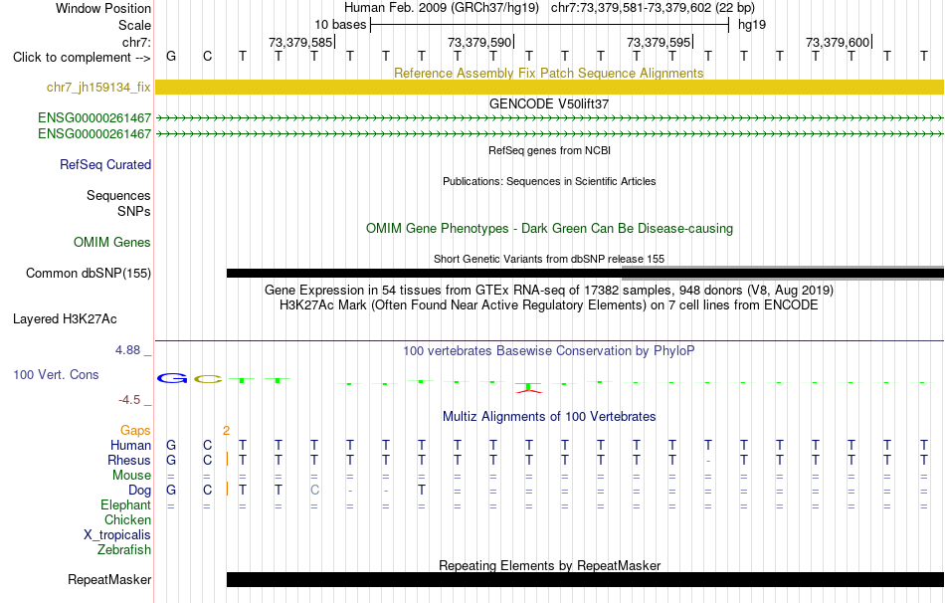Click the Scale label

pos(134,25)
